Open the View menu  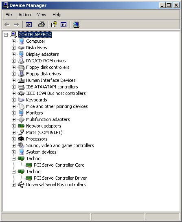coord(42,15)
